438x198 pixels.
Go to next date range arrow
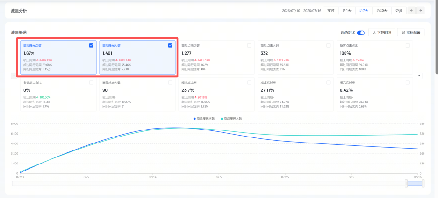click(420, 11)
